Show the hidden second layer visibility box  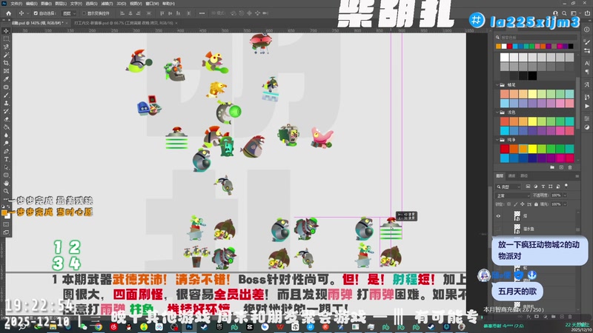click(498, 229)
